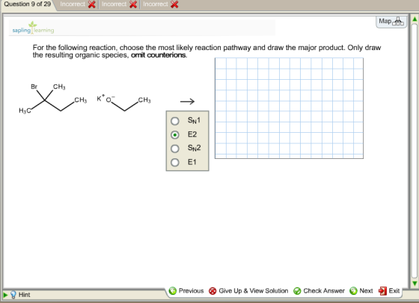Viewport: 419px width, 303px height.
Task: Click the Check Answer button text
Action: click(x=323, y=291)
